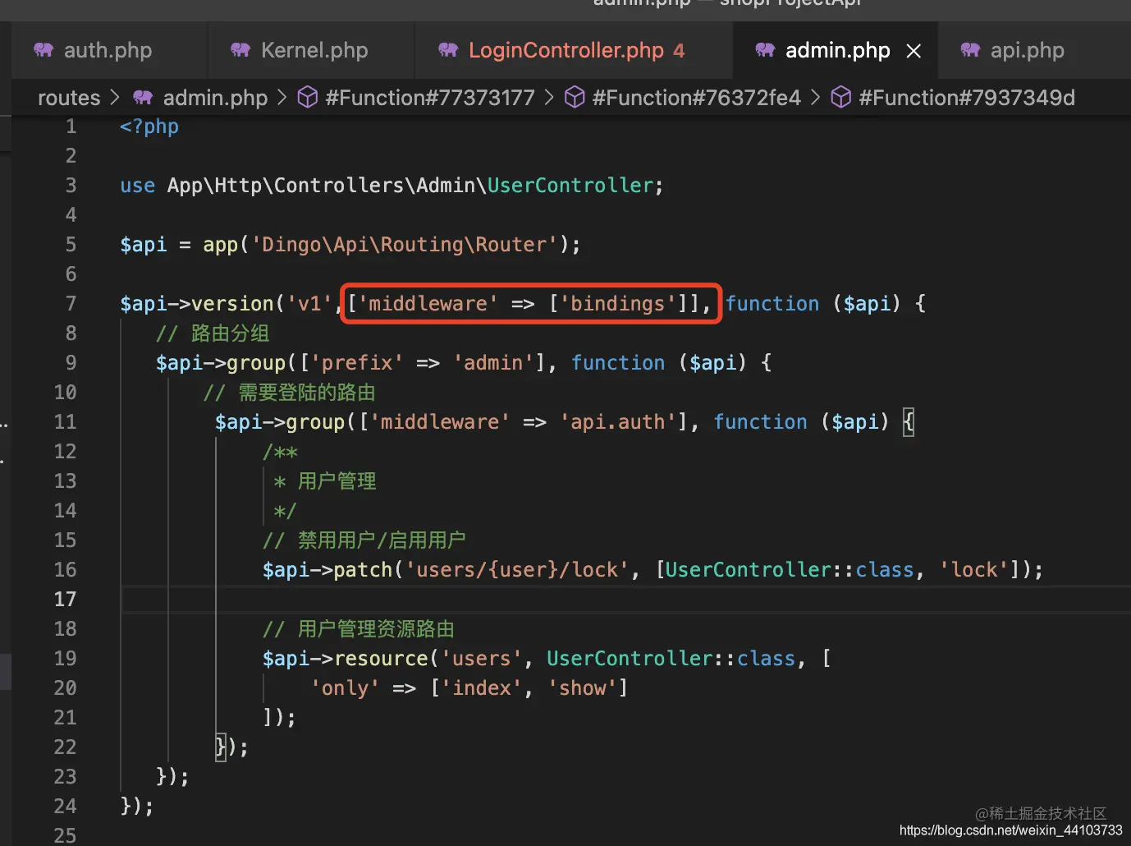Click line number 11 in gutter
The width and height of the screenshot is (1131, 846).
point(65,422)
